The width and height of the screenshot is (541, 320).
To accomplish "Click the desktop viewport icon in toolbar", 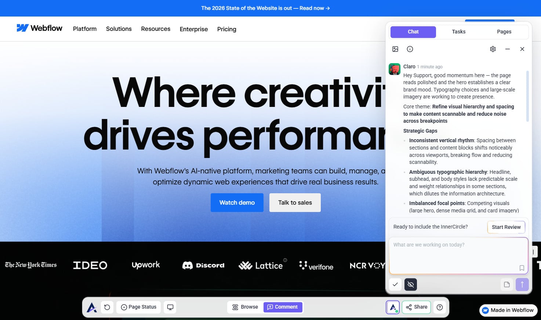I will (170, 307).
